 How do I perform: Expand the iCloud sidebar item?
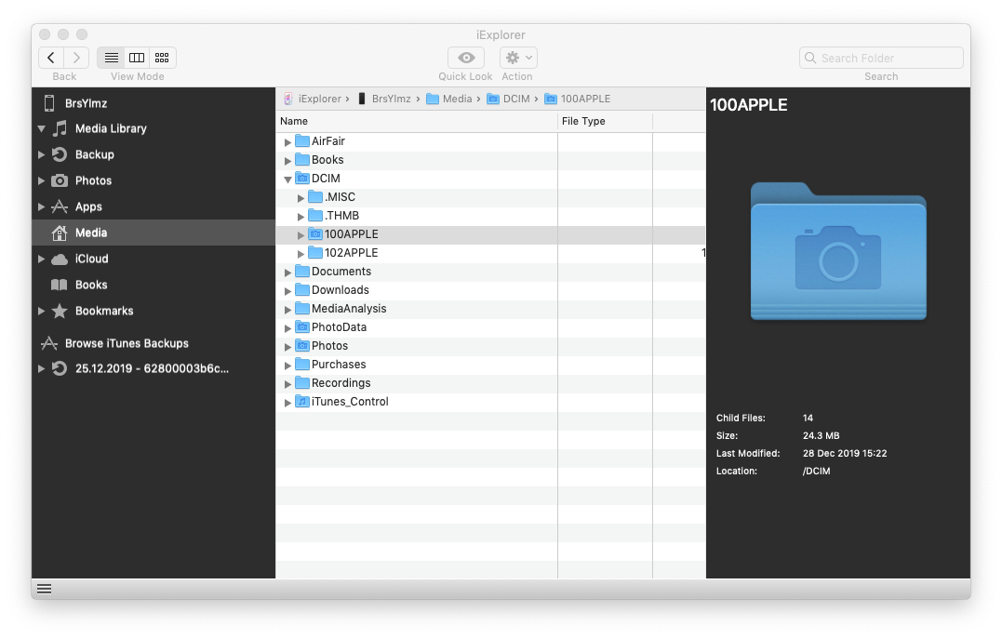click(x=41, y=259)
